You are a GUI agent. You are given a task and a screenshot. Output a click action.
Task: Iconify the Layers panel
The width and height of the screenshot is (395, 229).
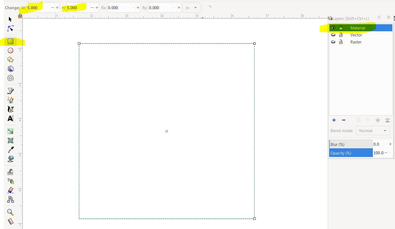(379, 17)
